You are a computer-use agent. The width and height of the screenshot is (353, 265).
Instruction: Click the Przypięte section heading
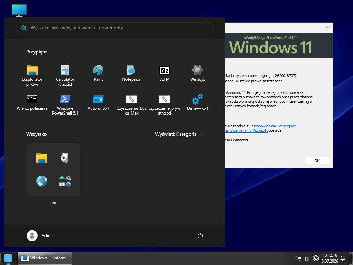[36, 52]
